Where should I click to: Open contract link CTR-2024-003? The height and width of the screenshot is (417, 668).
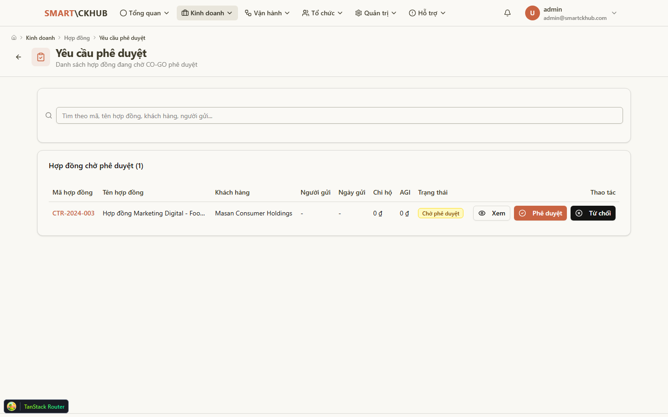click(x=73, y=213)
